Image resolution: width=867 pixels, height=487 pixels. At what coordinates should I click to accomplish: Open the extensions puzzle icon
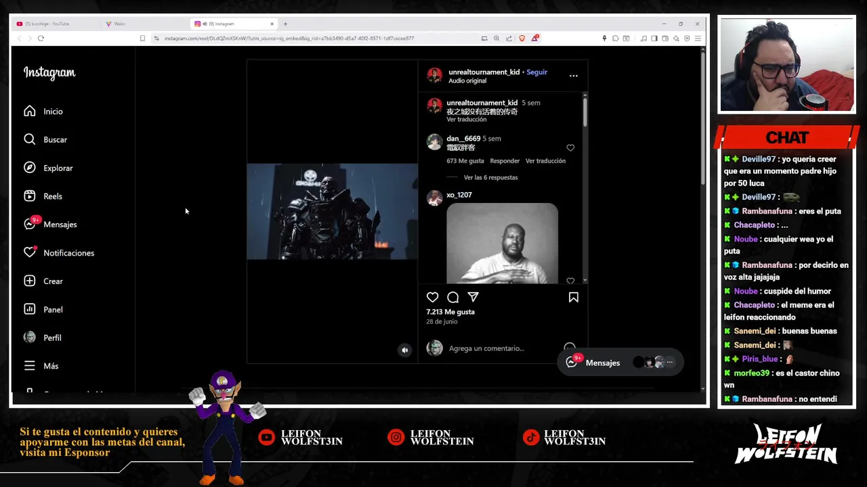(x=615, y=39)
